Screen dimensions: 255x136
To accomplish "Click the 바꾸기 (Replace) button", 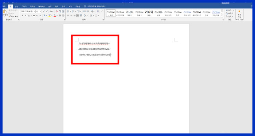I will 229,13.
